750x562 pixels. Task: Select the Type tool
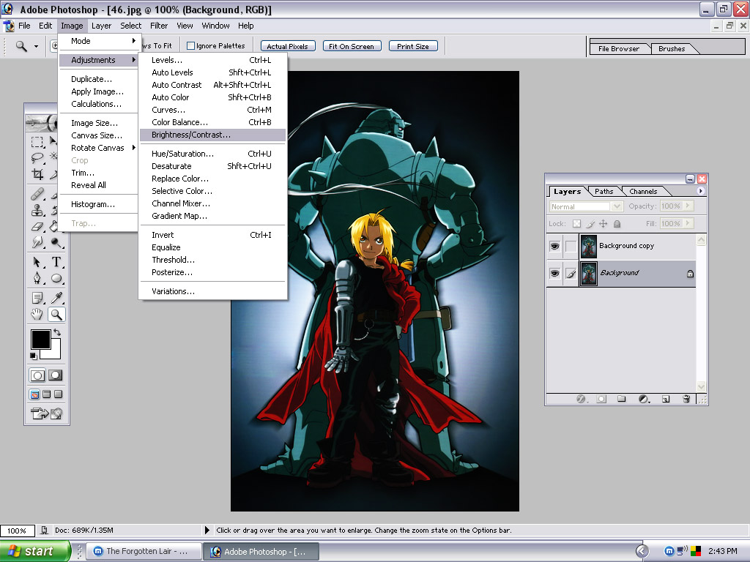(x=56, y=262)
